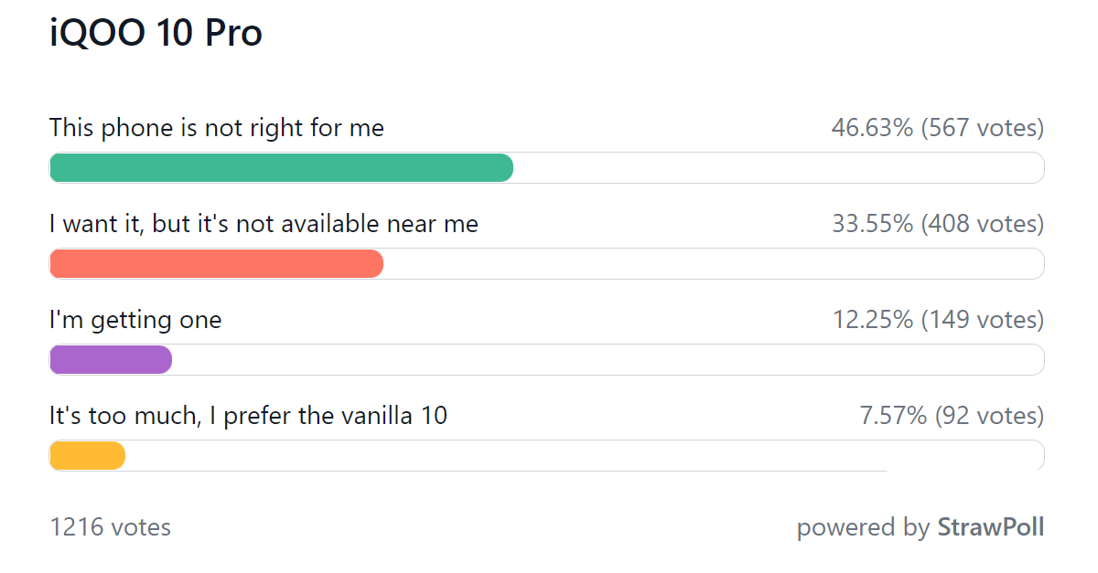Viewport: 1098px width, 573px height.
Task: Click the purple progress bar
Action: [x=111, y=360]
